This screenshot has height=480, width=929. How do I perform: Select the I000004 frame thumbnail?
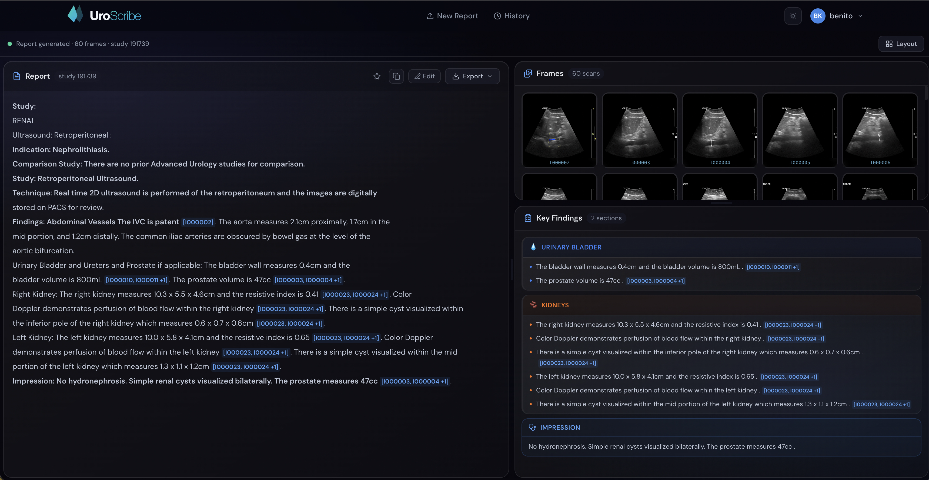tap(720, 130)
